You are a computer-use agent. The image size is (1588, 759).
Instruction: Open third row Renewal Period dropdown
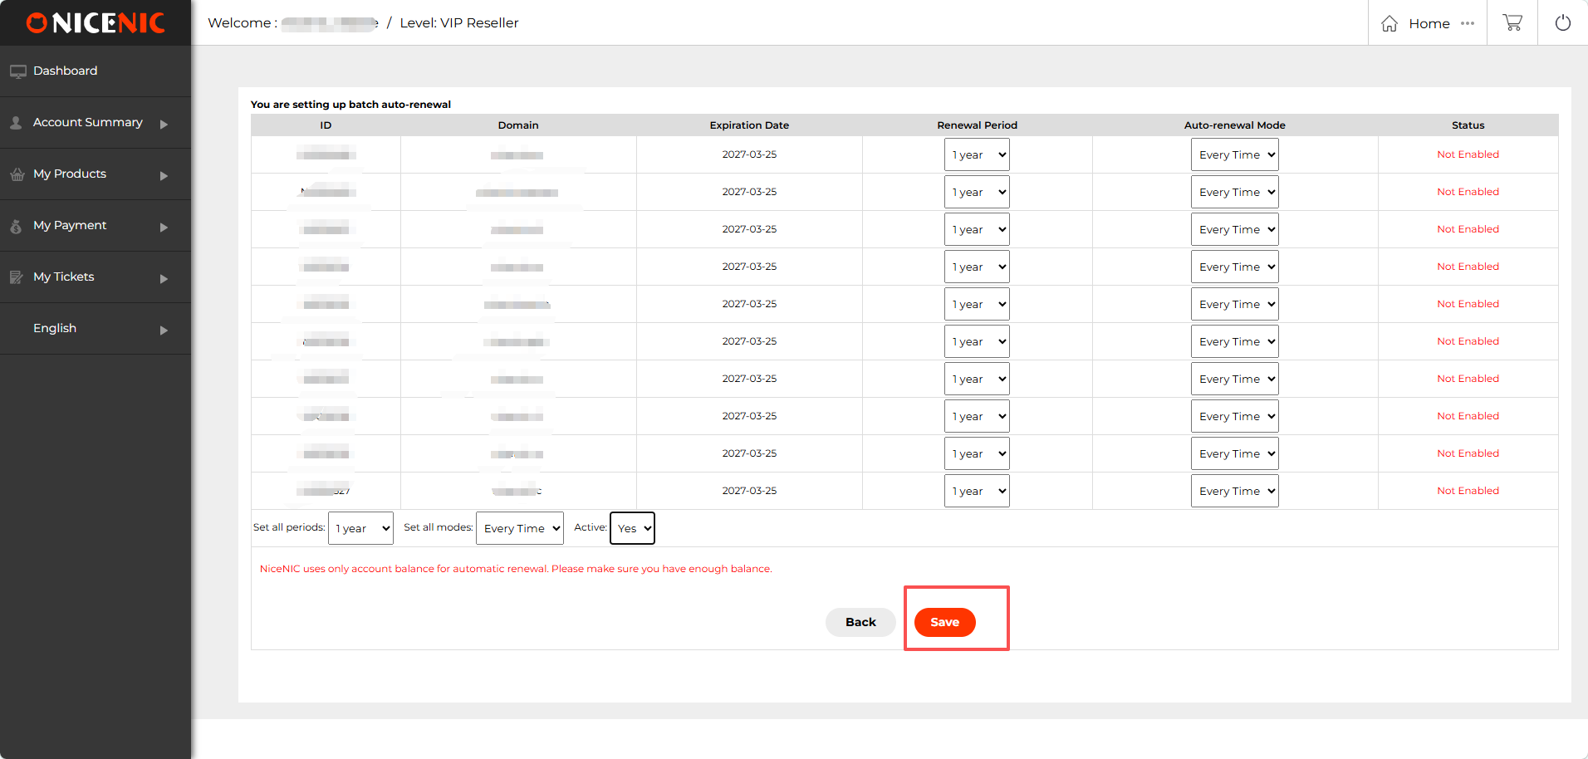click(x=977, y=229)
